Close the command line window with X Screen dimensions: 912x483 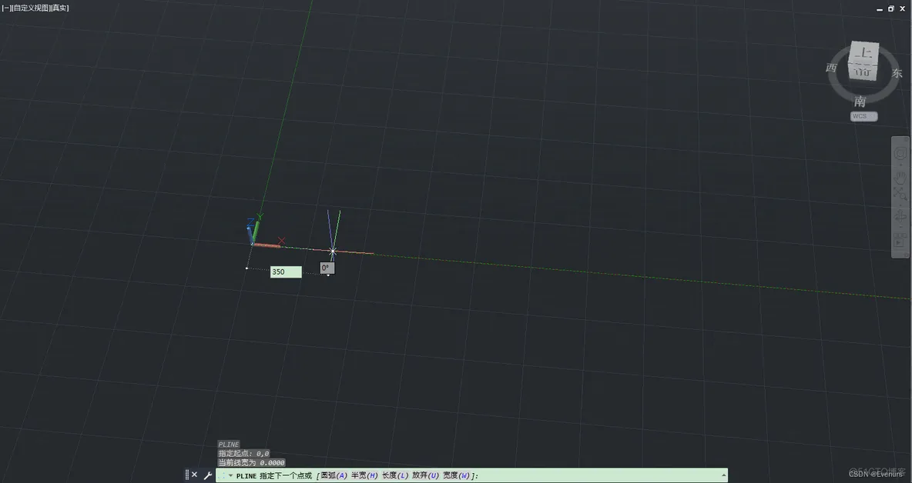coord(195,475)
